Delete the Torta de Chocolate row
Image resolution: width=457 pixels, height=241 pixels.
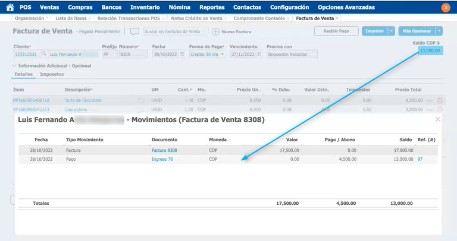coord(440,100)
